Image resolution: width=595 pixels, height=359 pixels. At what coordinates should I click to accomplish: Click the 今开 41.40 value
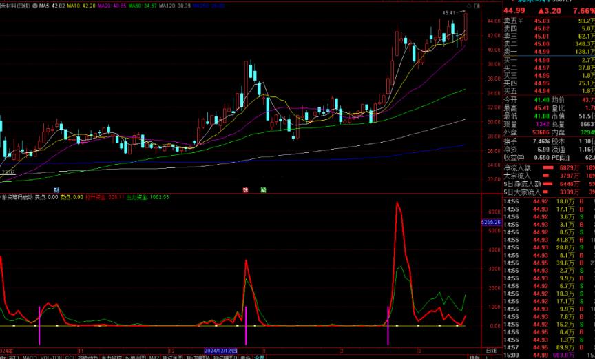pos(541,100)
